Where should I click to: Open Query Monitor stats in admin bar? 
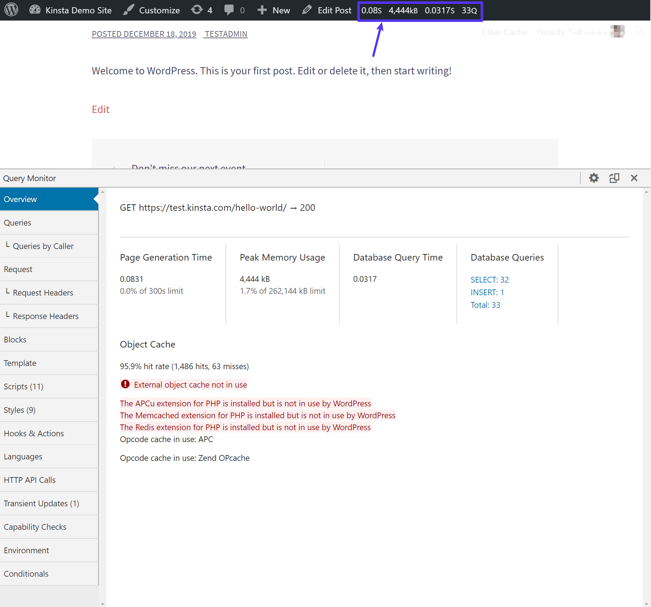click(x=419, y=10)
